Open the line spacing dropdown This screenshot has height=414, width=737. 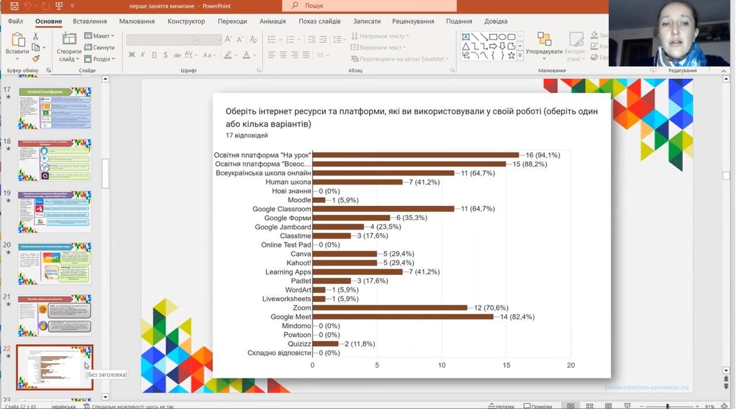[x=340, y=40]
